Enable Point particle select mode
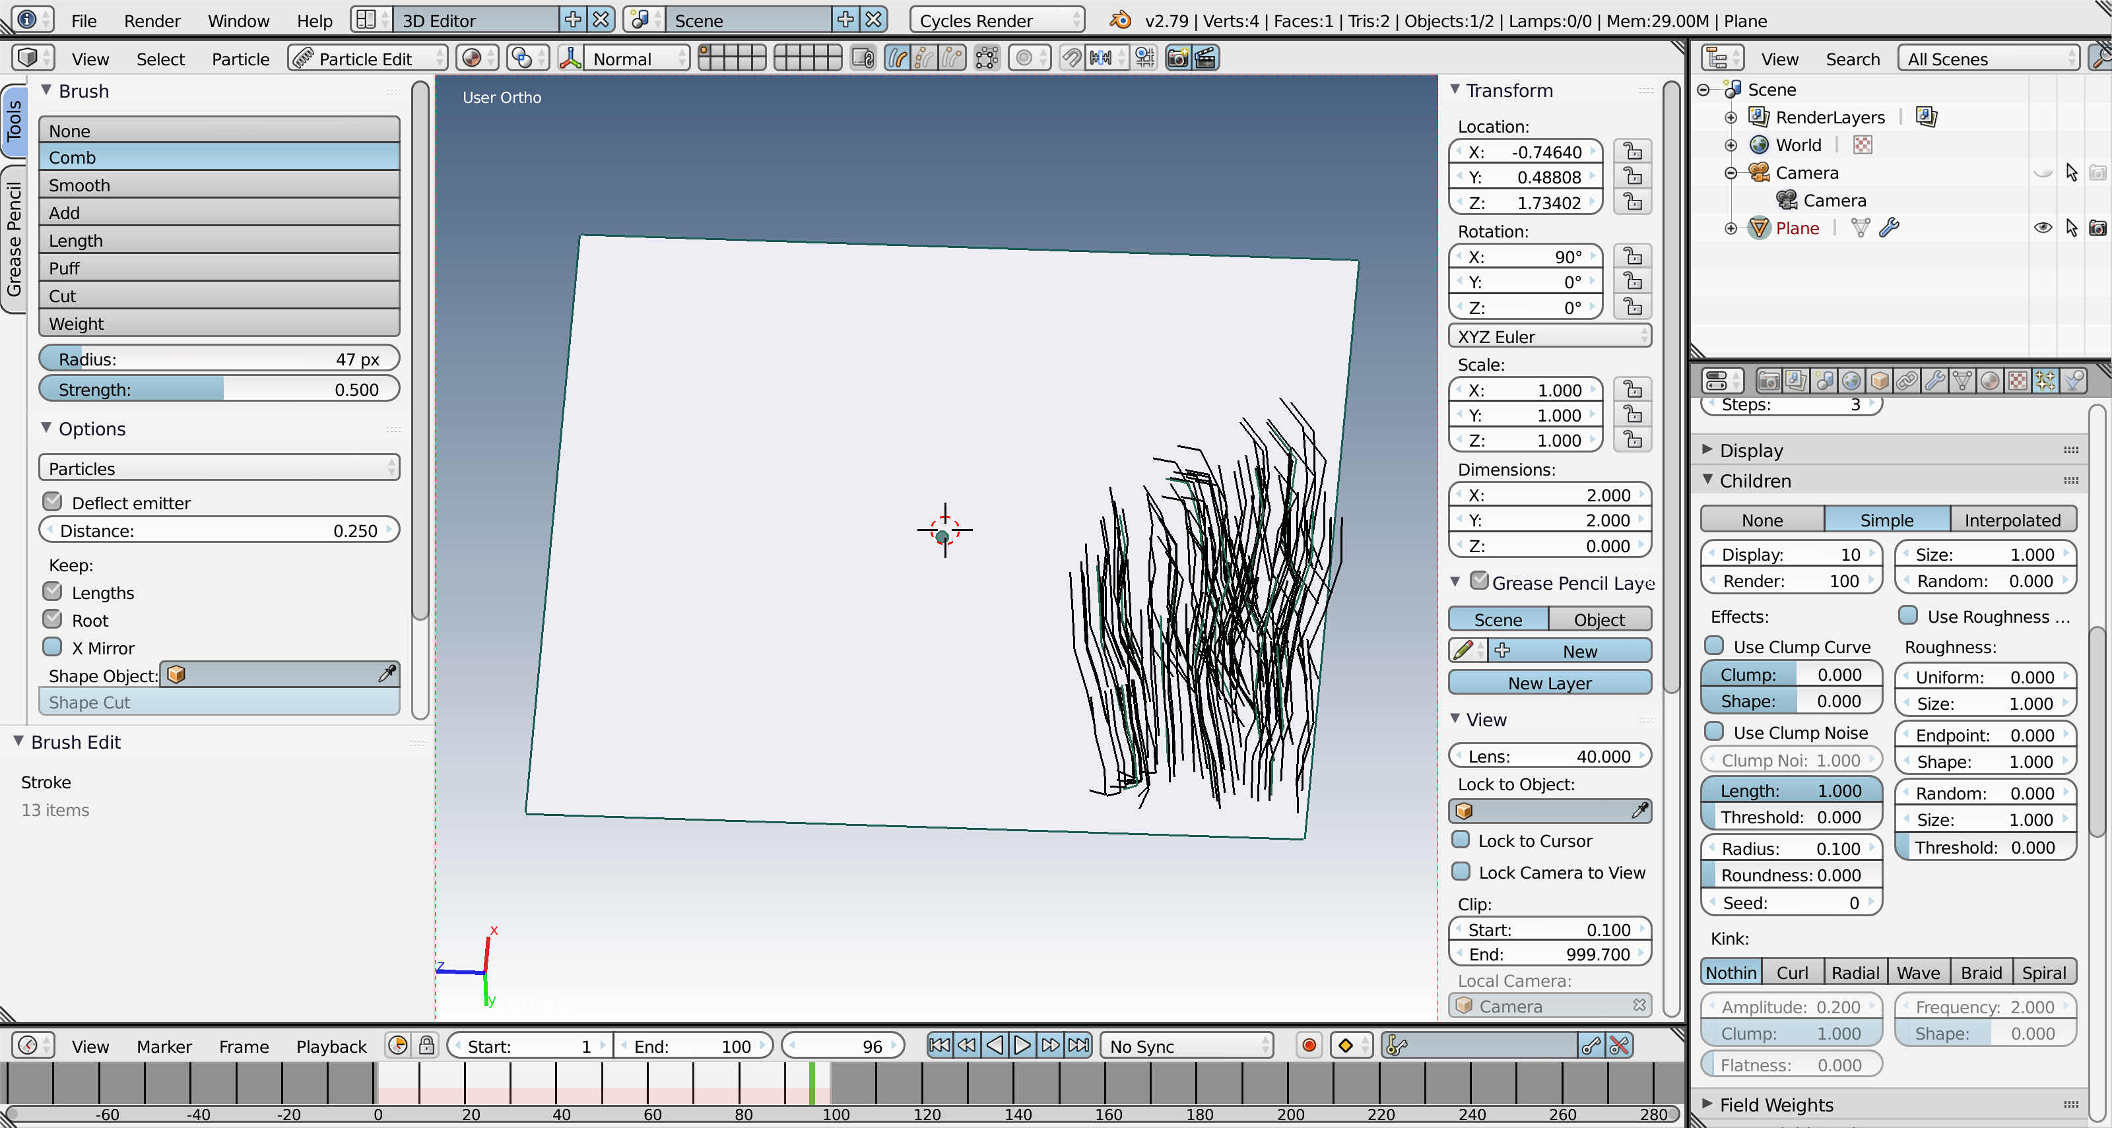 pos(925,58)
